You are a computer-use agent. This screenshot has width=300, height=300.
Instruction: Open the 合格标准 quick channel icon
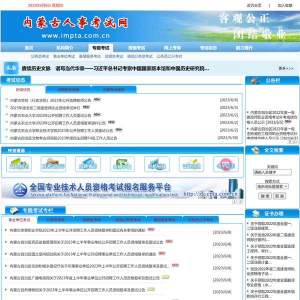tap(156, 163)
